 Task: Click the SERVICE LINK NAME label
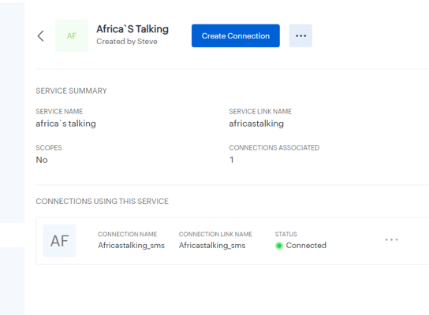pos(260,112)
